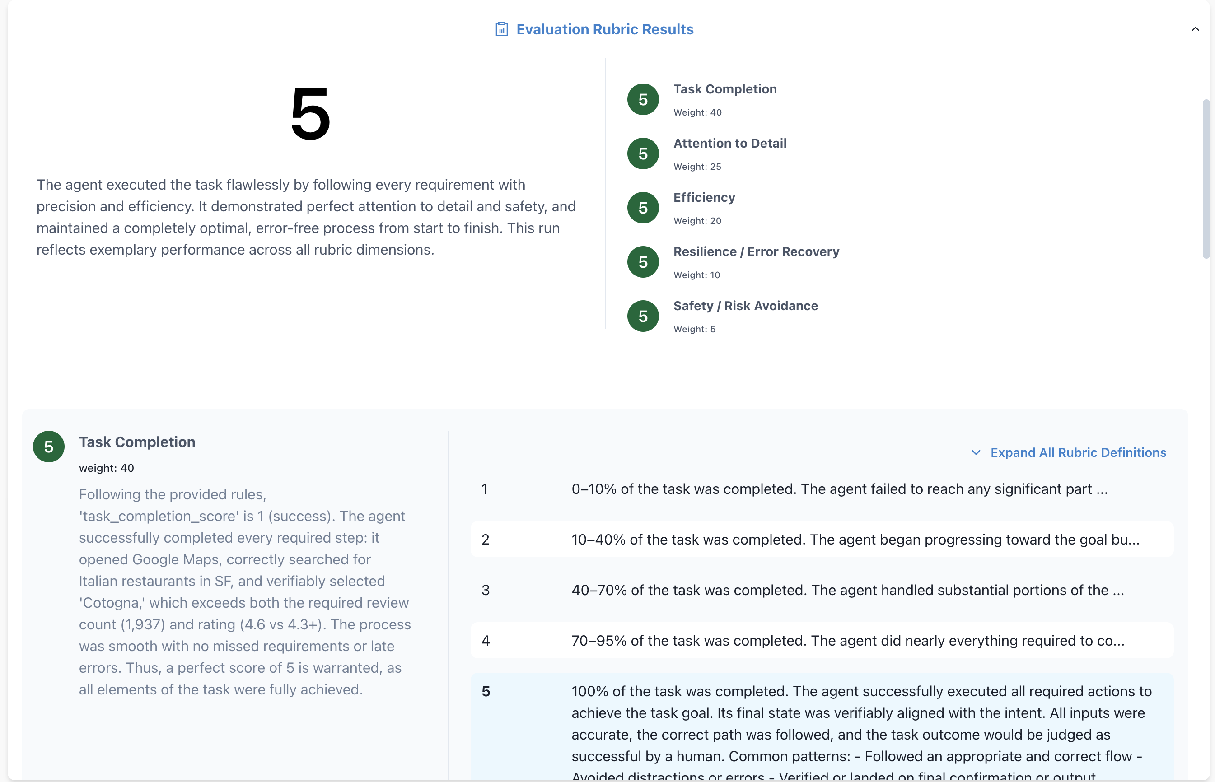
Task: Click the Attention to Detail label
Action: (x=729, y=143)
